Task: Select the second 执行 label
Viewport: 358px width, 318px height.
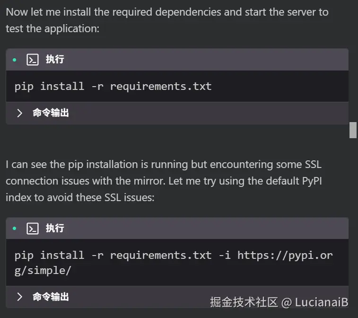Action: coord(54,229)
